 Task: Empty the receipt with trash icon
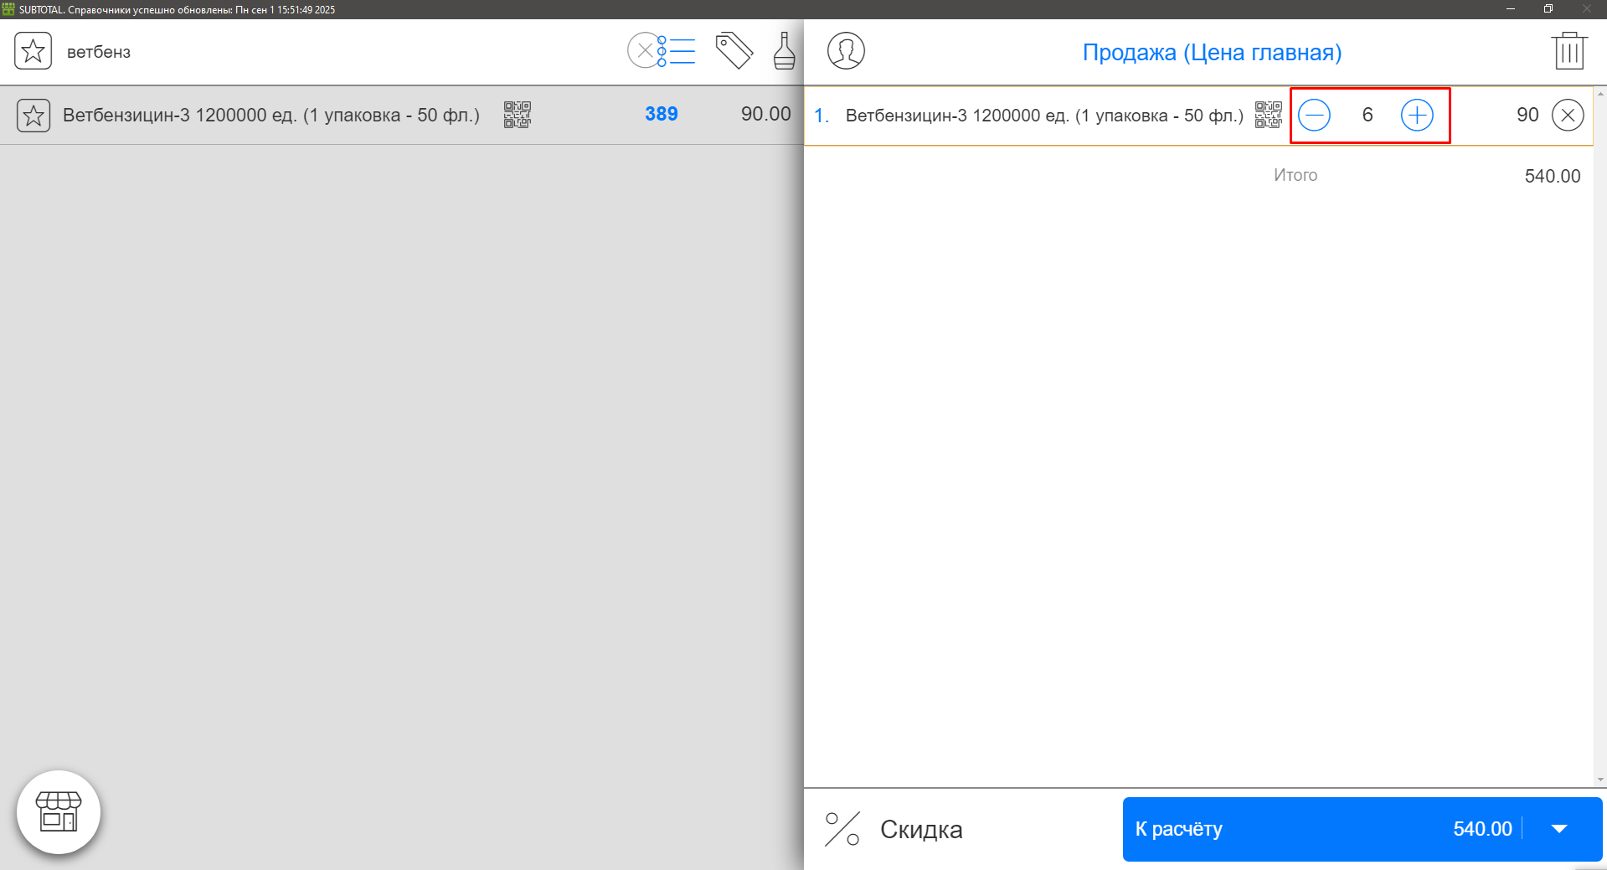coord(1568,51)
